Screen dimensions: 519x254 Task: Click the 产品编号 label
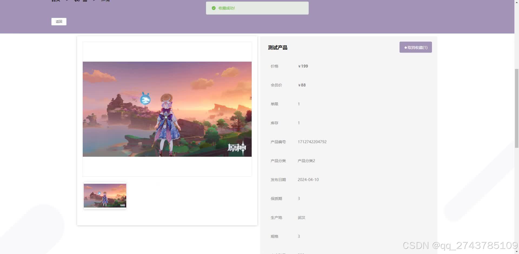click(x=278, y=142)
